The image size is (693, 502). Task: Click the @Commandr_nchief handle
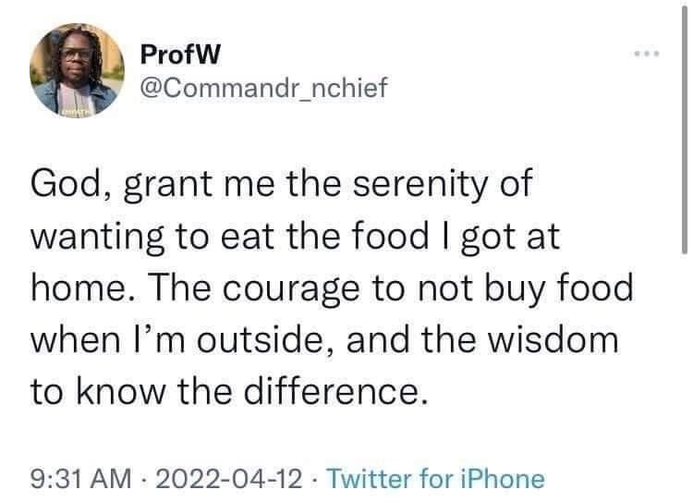pos(253,88)
